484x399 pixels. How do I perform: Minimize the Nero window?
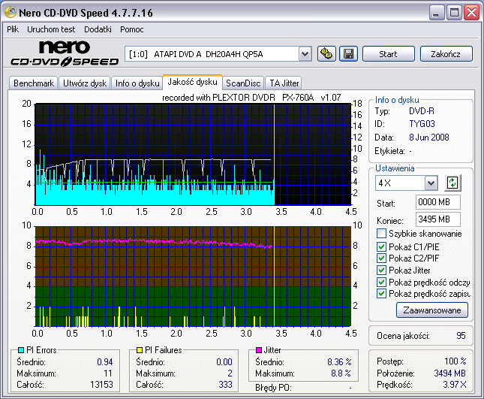pos(436,13)
